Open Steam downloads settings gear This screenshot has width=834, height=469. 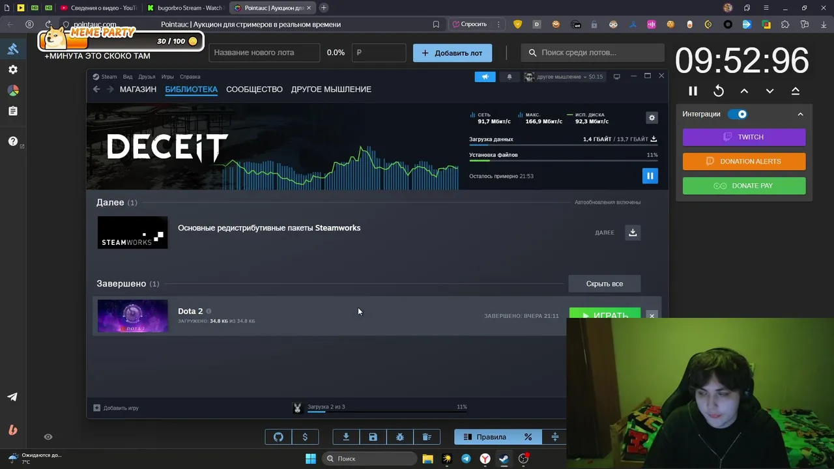(652, 118)
